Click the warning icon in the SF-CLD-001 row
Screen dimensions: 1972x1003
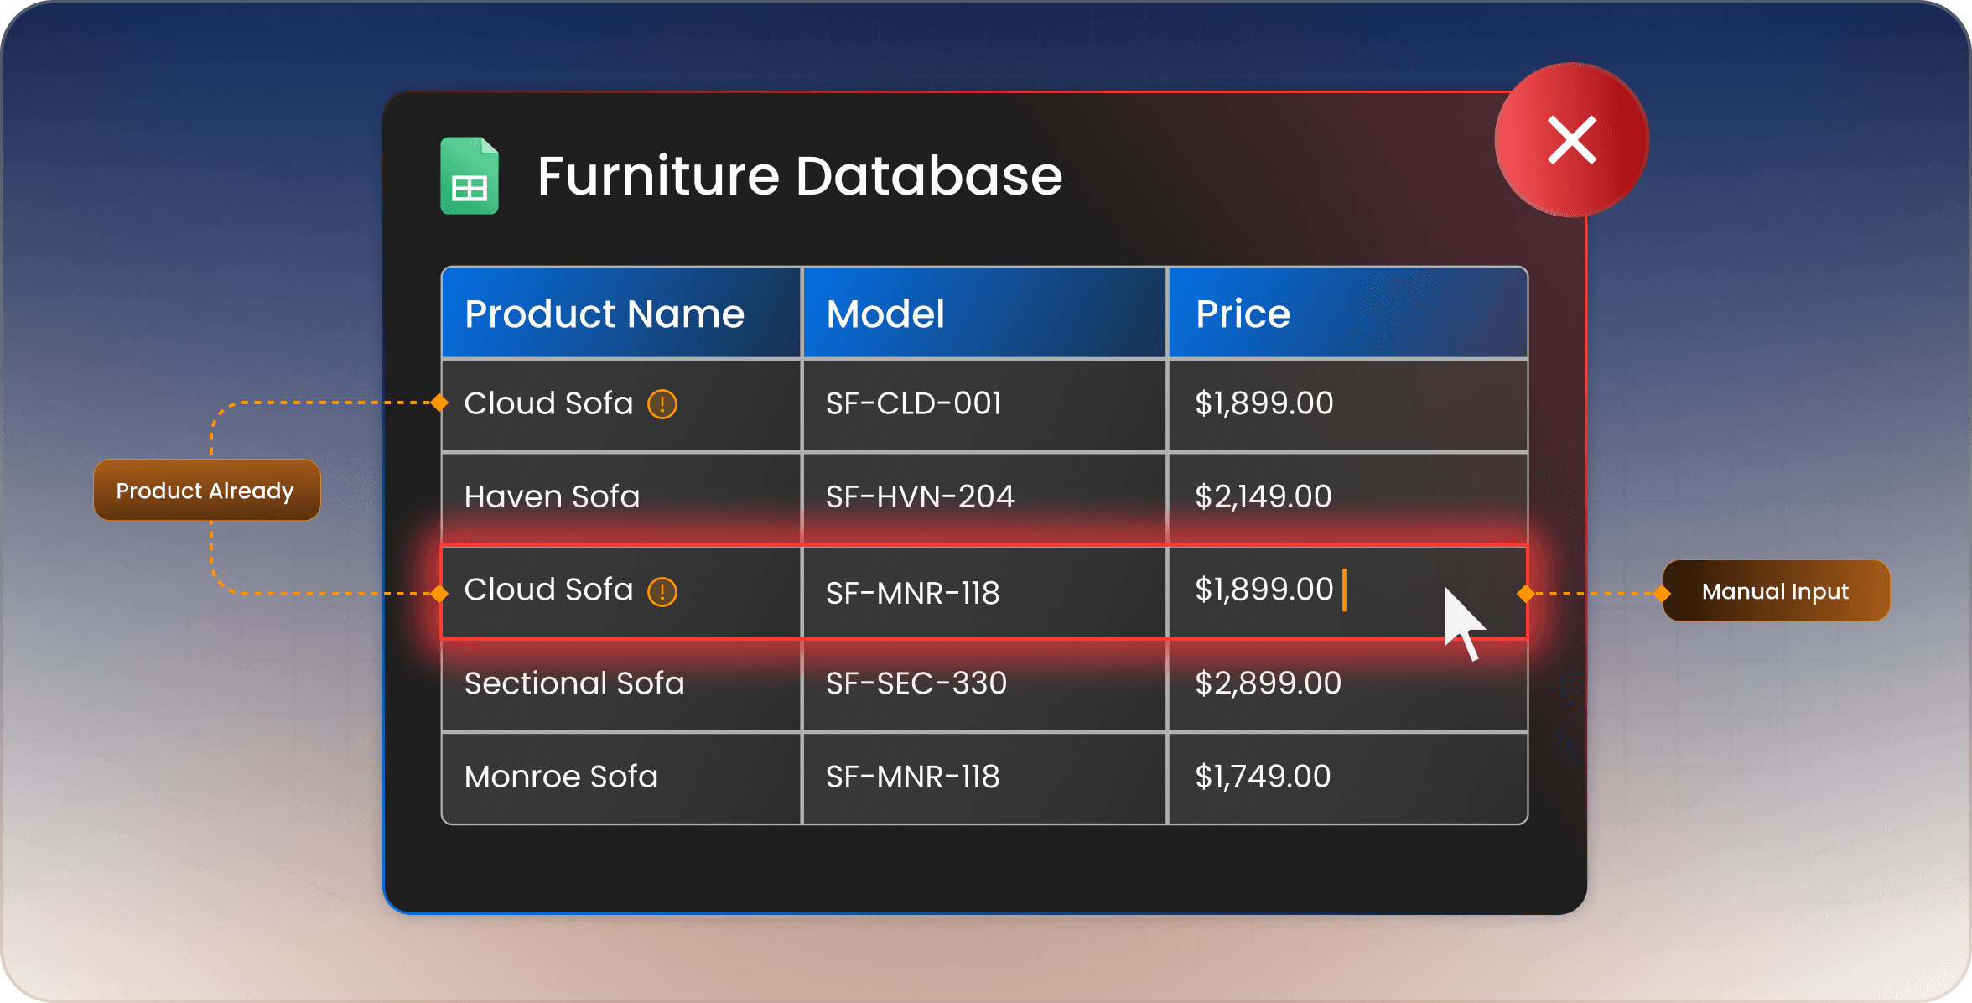point(662,404)
